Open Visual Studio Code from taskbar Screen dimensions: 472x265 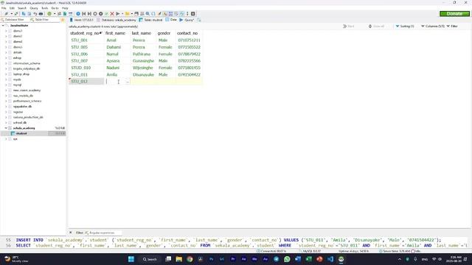330,259
